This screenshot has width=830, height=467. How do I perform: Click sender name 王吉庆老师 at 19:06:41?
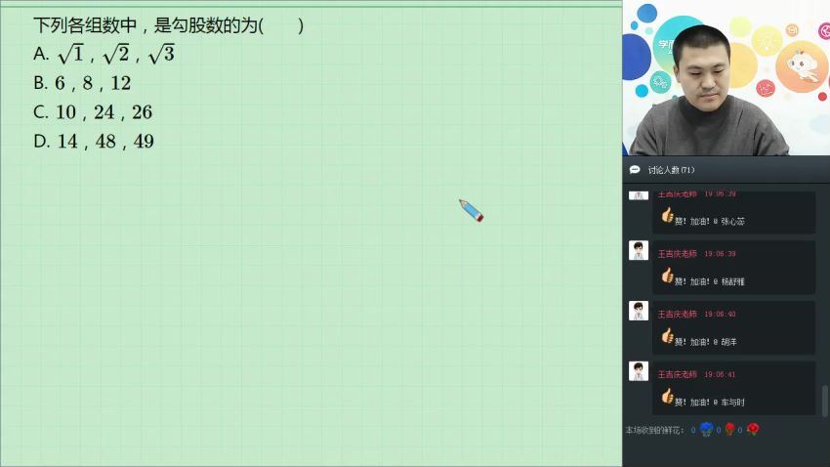pyautogui.click(x=678, y=375)
